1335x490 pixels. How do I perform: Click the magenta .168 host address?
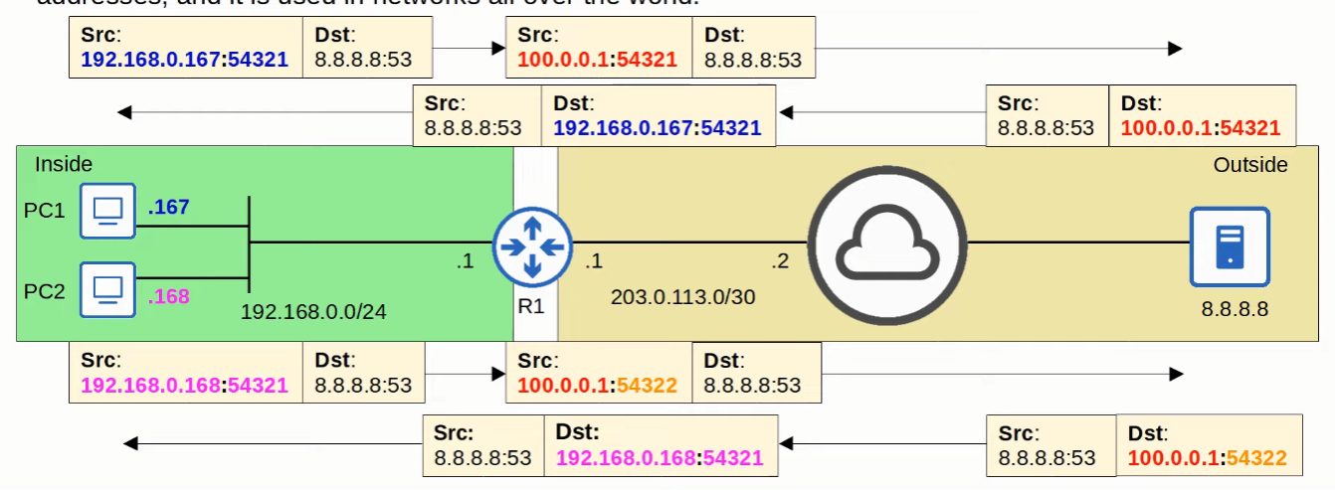168,295
